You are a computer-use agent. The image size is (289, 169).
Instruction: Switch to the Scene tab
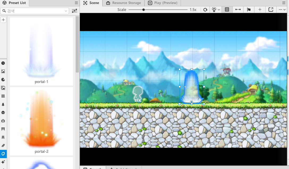coord(91,3)
